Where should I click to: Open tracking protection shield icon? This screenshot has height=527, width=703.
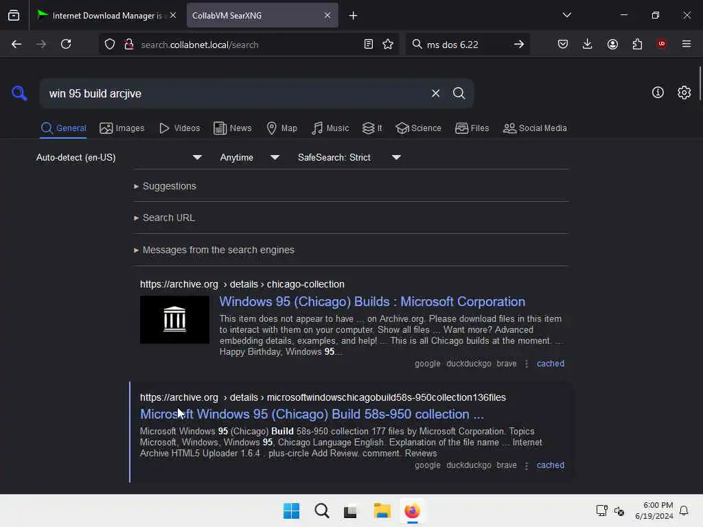coord(110,44)
